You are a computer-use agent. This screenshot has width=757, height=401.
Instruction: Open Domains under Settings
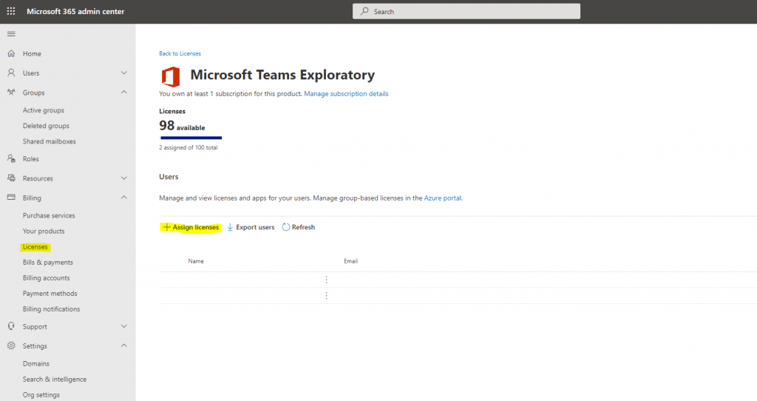[x=36, y=364]
